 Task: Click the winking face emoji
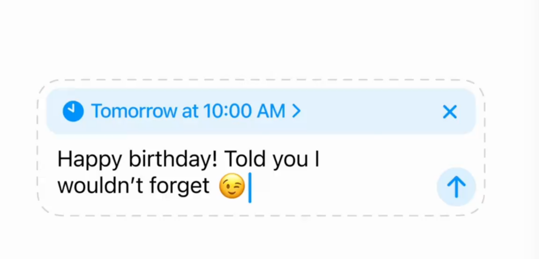tap(232, 187)
